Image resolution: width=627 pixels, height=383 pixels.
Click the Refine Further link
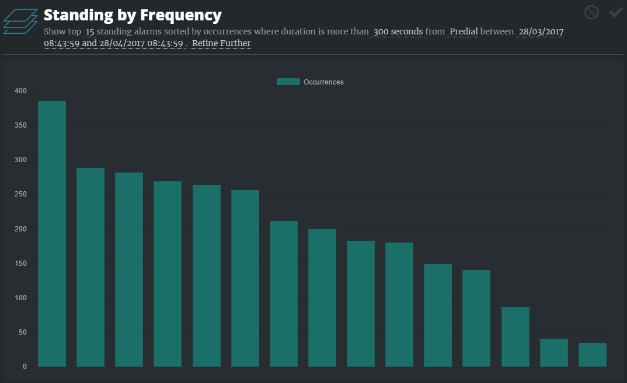tap(221, 43)
